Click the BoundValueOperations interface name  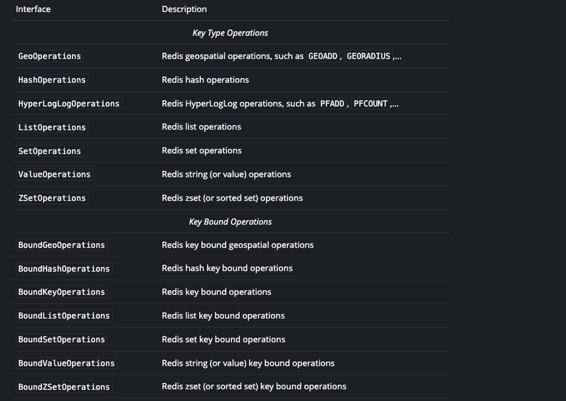[x=66, y=363]
